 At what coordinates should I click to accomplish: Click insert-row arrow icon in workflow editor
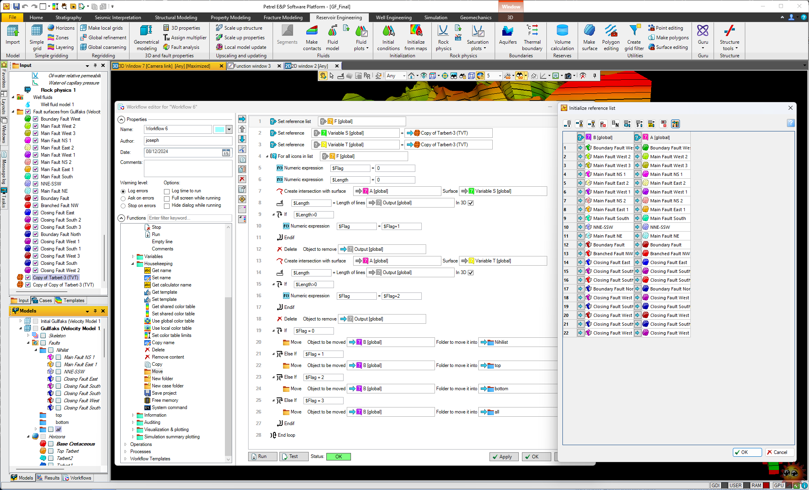(x=242, y=119)
